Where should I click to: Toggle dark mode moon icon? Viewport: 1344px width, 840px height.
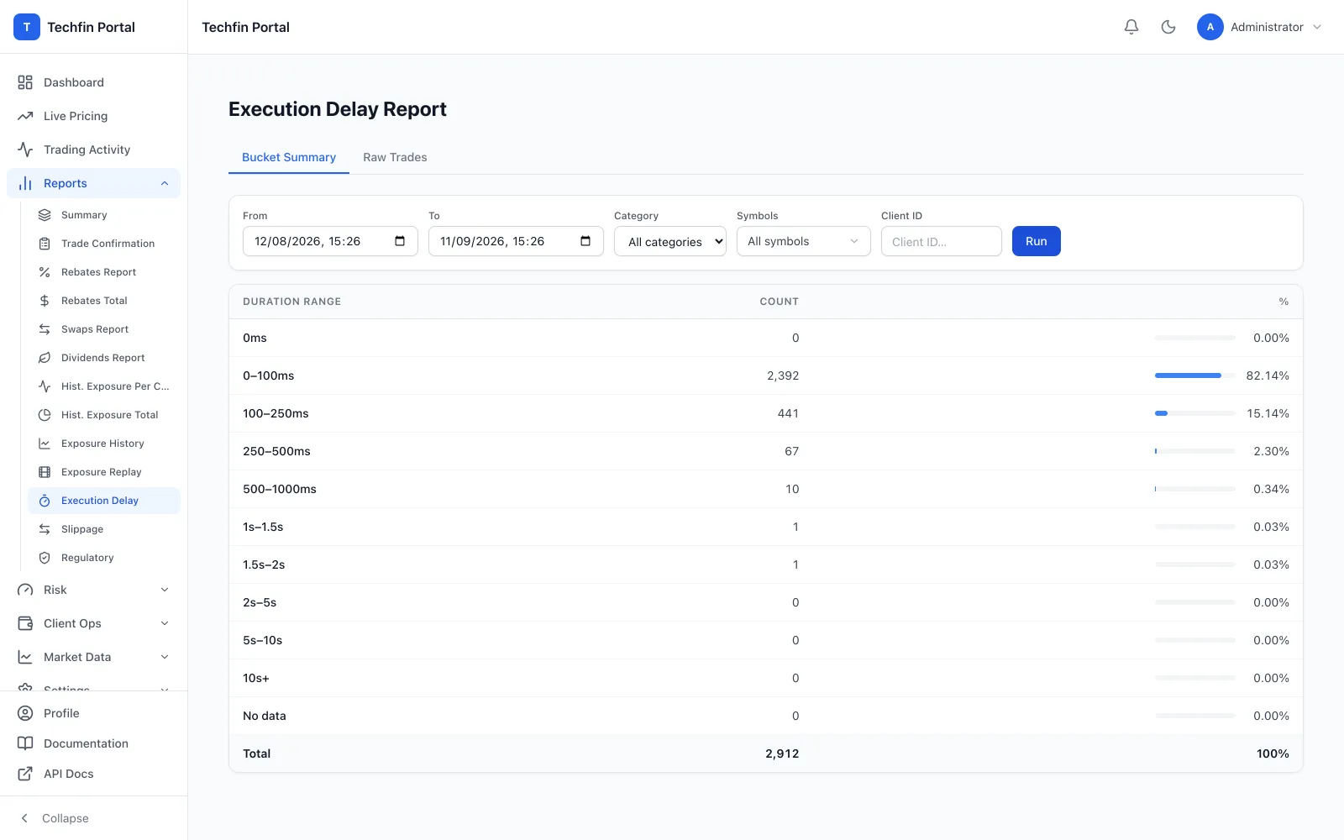click(1168, 27)
